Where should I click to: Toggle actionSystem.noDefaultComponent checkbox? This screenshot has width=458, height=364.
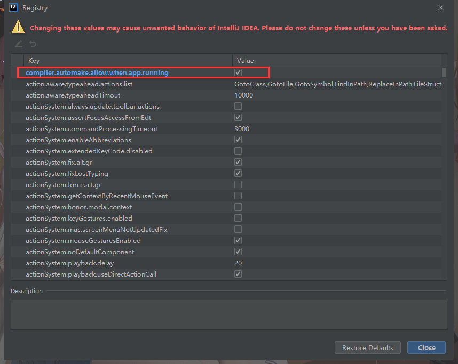238,252
